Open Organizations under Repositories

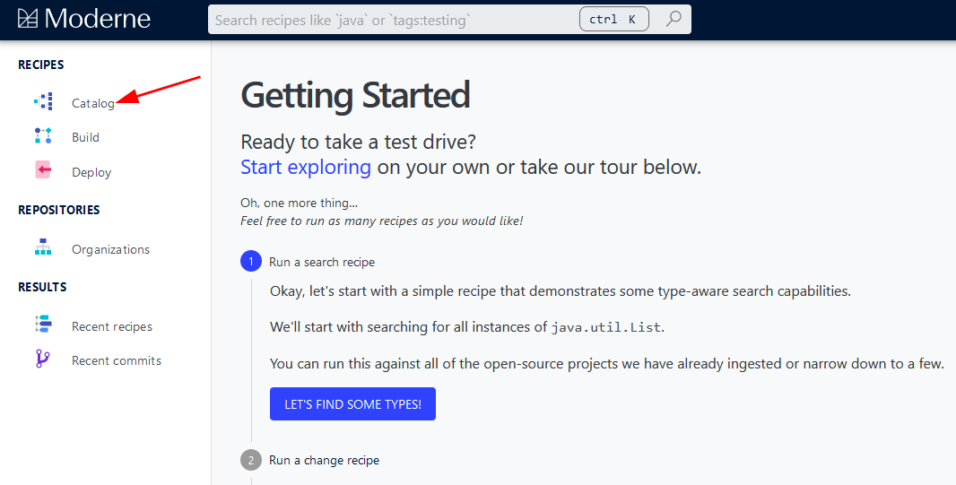(110, 249)
